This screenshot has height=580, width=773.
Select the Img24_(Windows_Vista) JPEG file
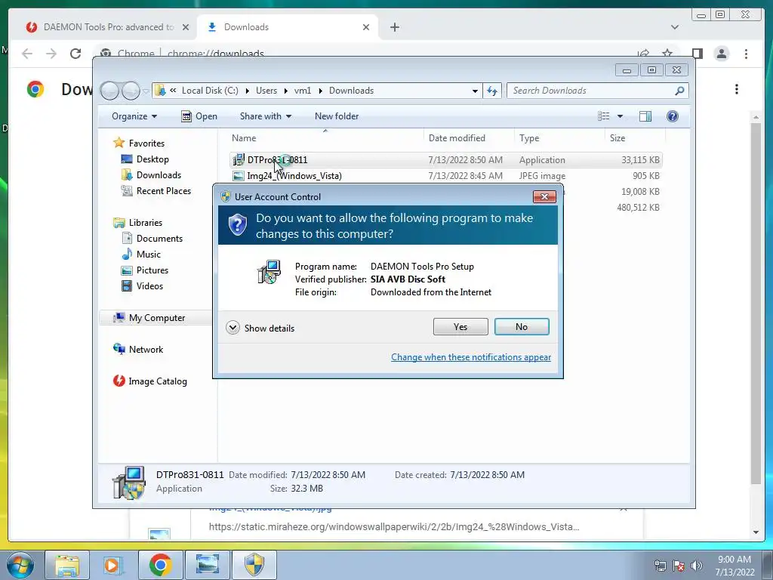tap(445, 175)
